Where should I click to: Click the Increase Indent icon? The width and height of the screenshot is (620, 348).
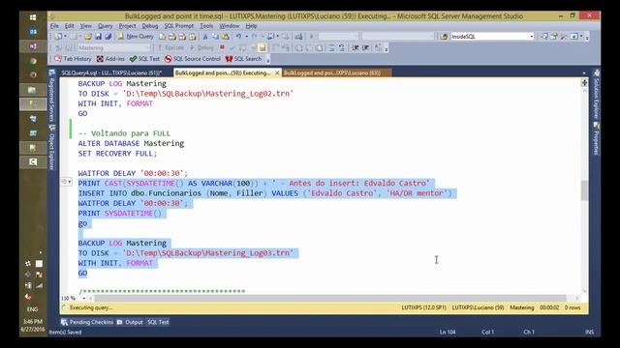point(366,47)
